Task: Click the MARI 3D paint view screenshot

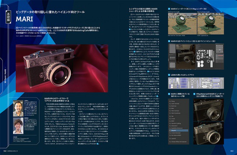Action: tap(182, 57)
